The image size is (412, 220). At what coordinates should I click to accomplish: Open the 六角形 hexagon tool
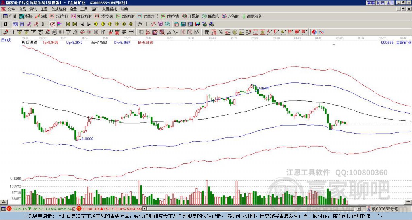point(231,16)
